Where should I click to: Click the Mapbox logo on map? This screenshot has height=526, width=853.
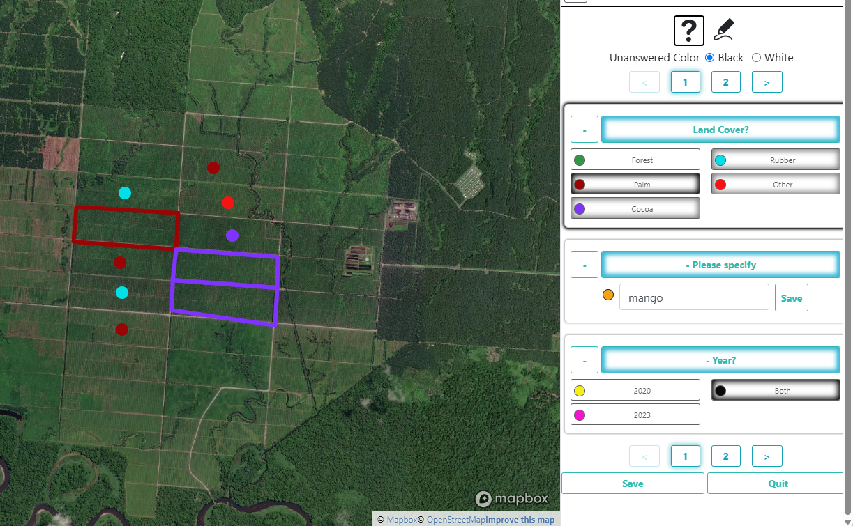pos(511,499)
